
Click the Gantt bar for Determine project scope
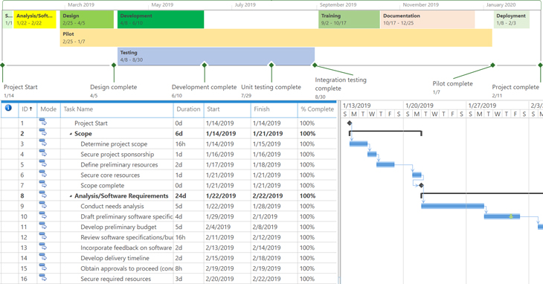359,144
